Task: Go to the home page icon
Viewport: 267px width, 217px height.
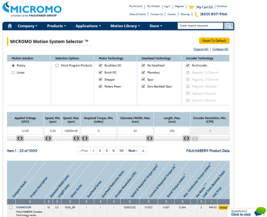Action: 10,26
